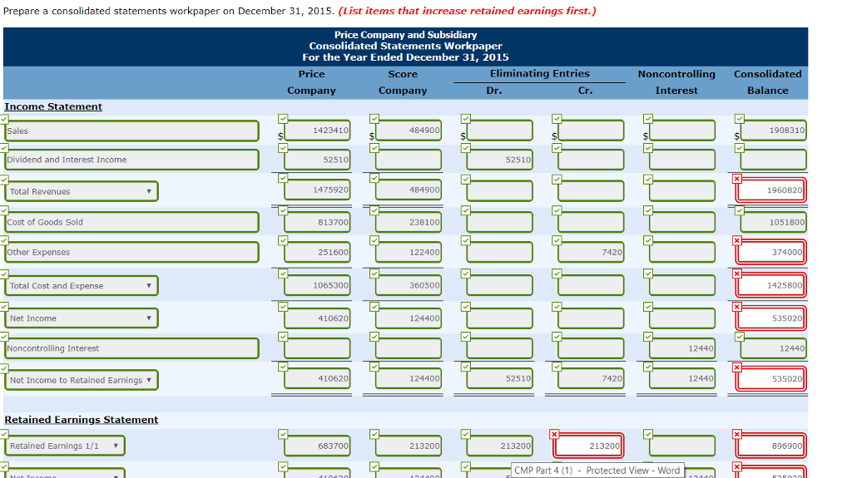This screenshot has width=852, height=478.
Task: Click Price Company Dividend Income 52510
Action: point(317,160)
